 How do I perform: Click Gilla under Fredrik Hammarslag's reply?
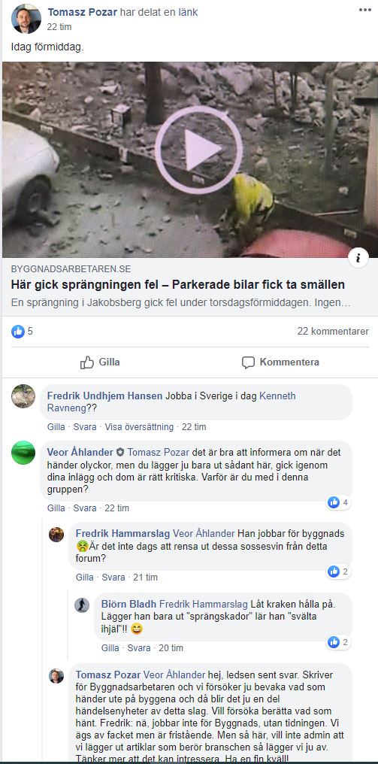coord(85,578)
